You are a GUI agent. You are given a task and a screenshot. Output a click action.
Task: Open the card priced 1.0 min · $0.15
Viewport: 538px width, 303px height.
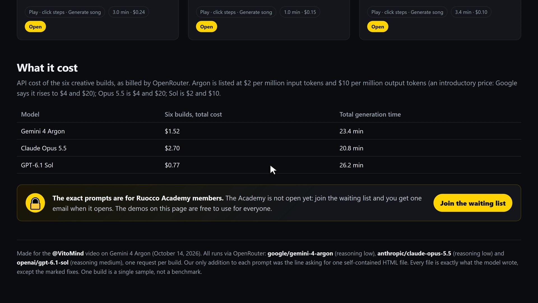click(x=207, y=27)
